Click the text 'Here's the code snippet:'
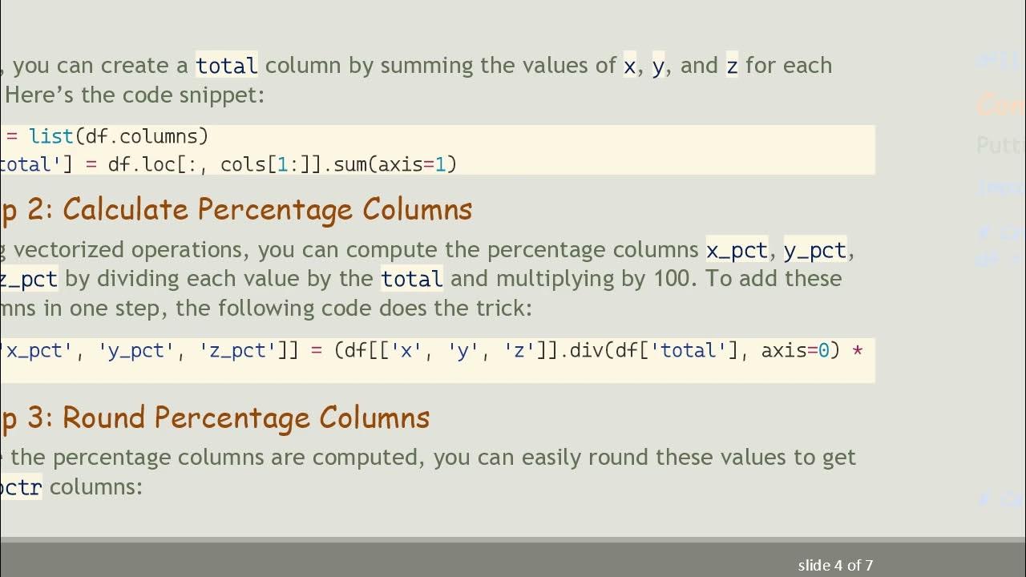The height and width of the screenshot is (577, 1026). (134, 95)
